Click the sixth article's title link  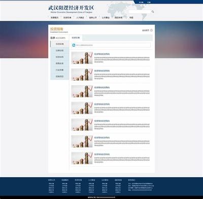point(102,138)
